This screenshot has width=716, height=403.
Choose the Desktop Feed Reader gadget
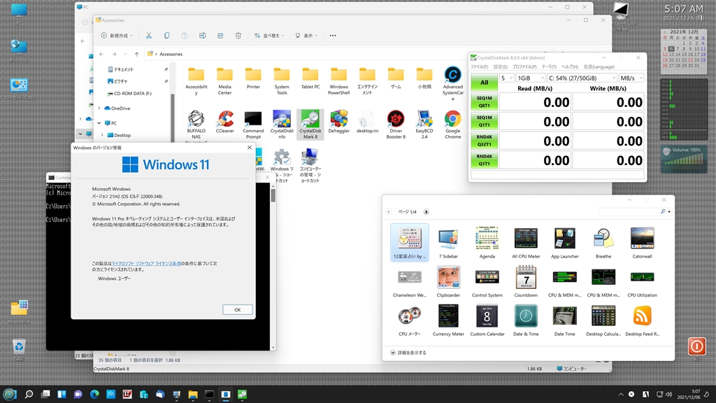pyautogui.click(x=642, y=317)
